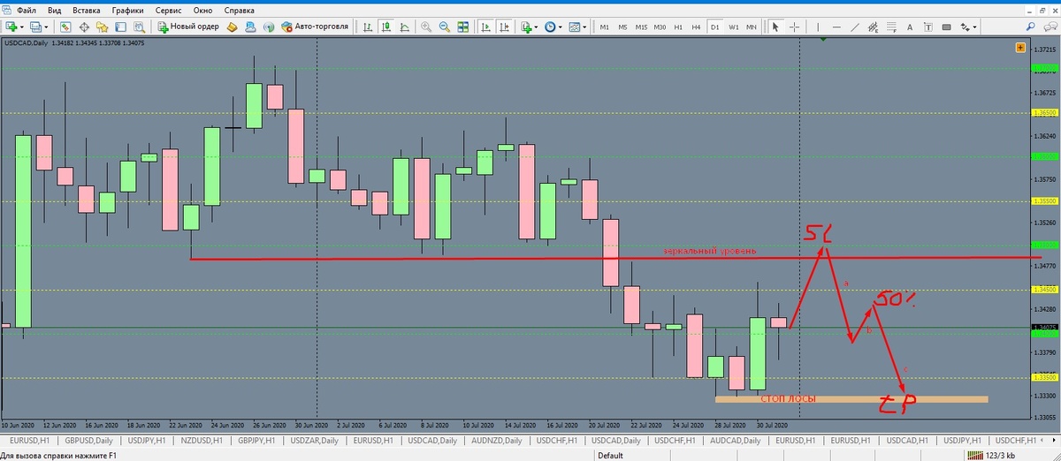
Task: Select the MN timeframe button
Action: tap(752, 26)
